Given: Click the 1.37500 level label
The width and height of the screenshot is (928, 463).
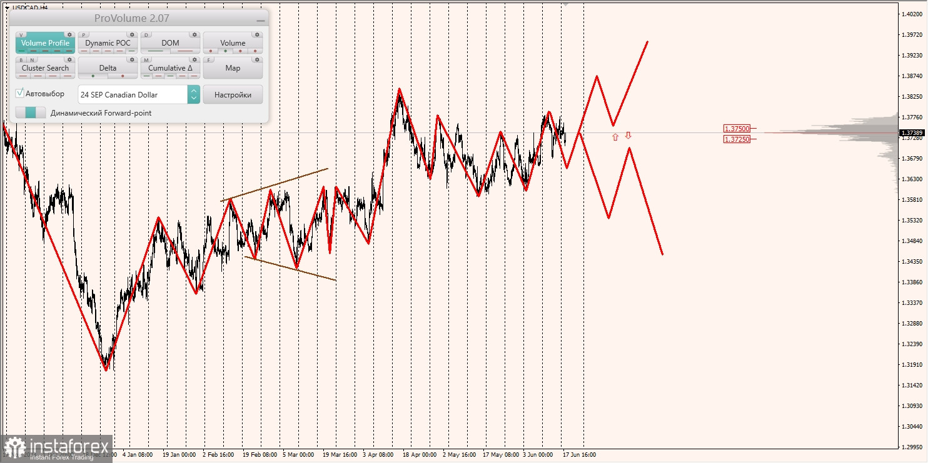Looking at the screenshot, I should [x=737, y=129].
